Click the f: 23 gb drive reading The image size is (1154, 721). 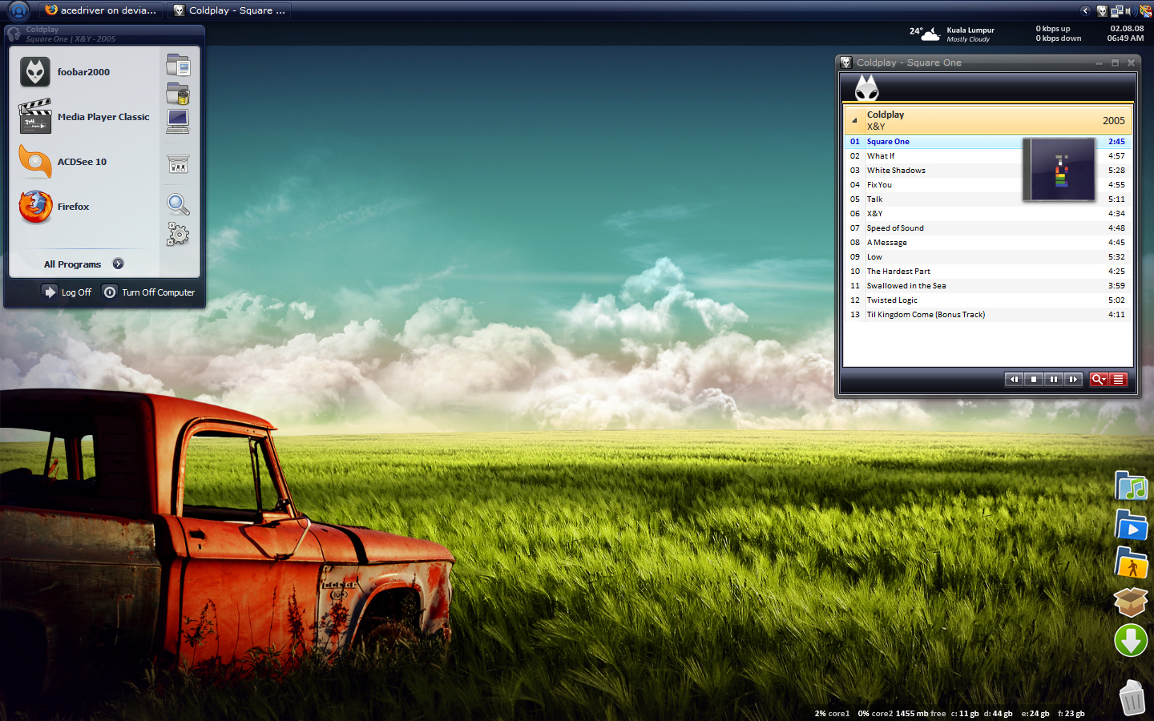[1071, 713]
